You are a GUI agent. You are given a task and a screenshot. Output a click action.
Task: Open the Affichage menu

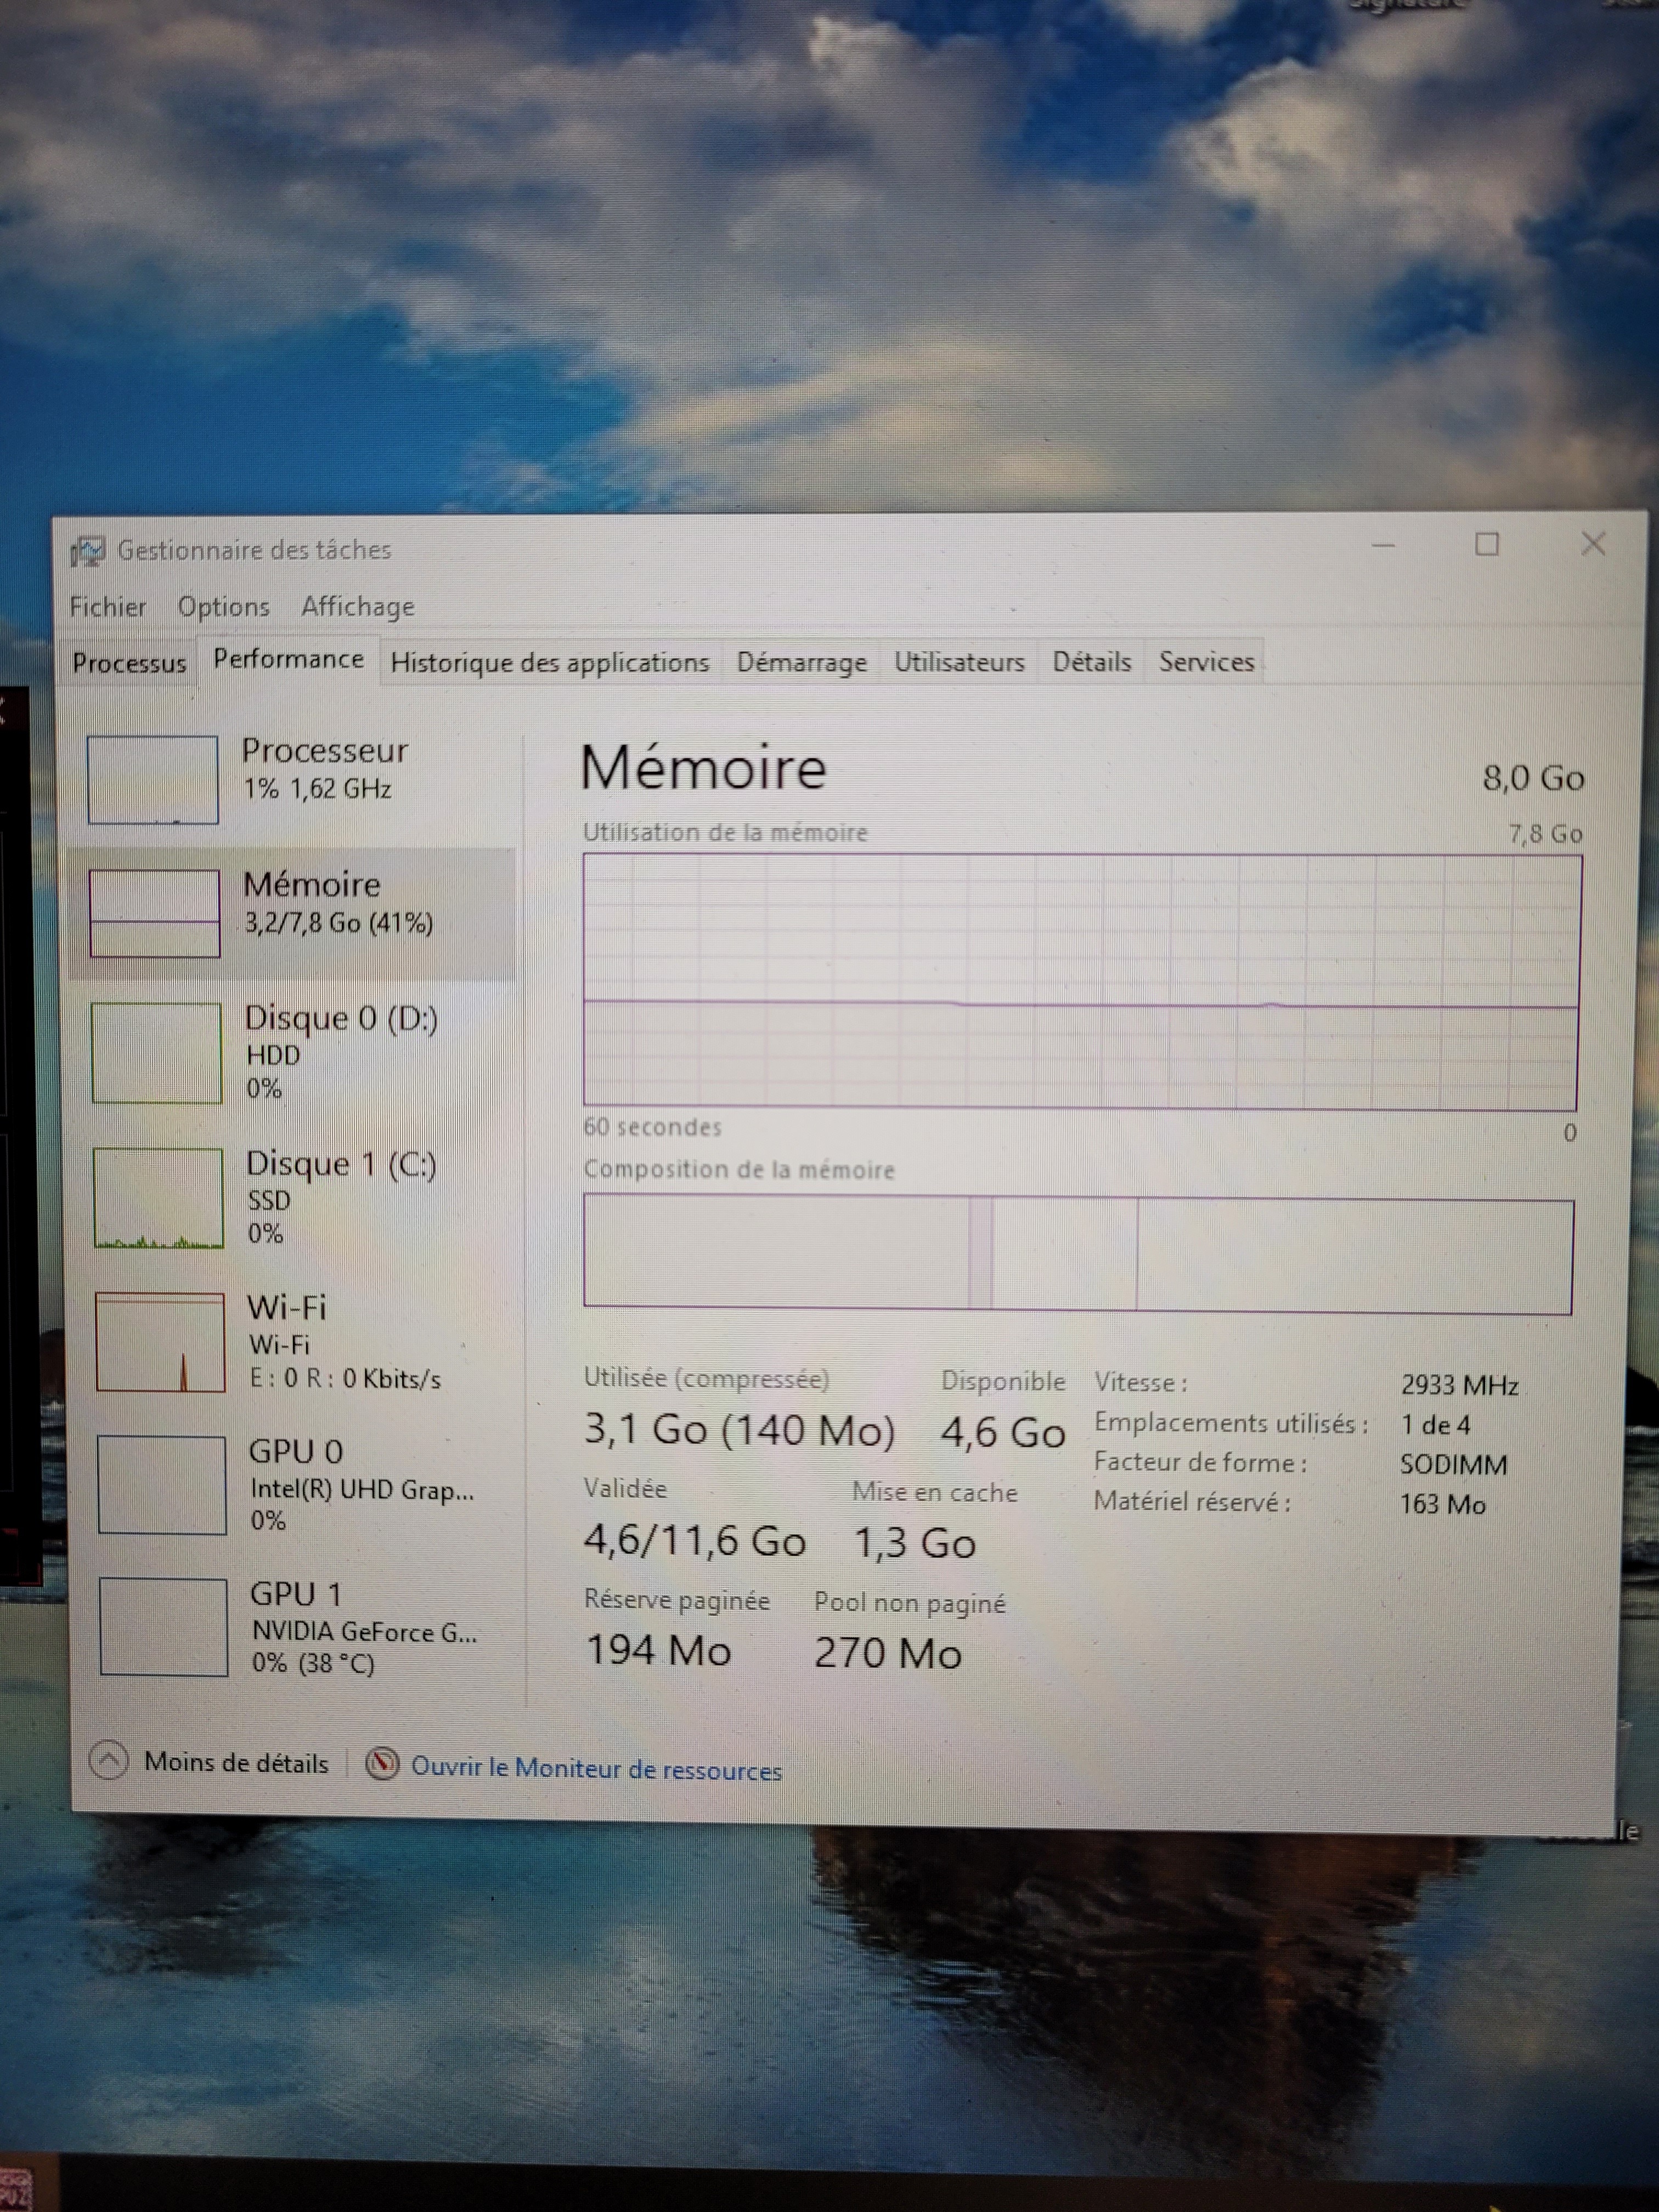click(357, 607)
